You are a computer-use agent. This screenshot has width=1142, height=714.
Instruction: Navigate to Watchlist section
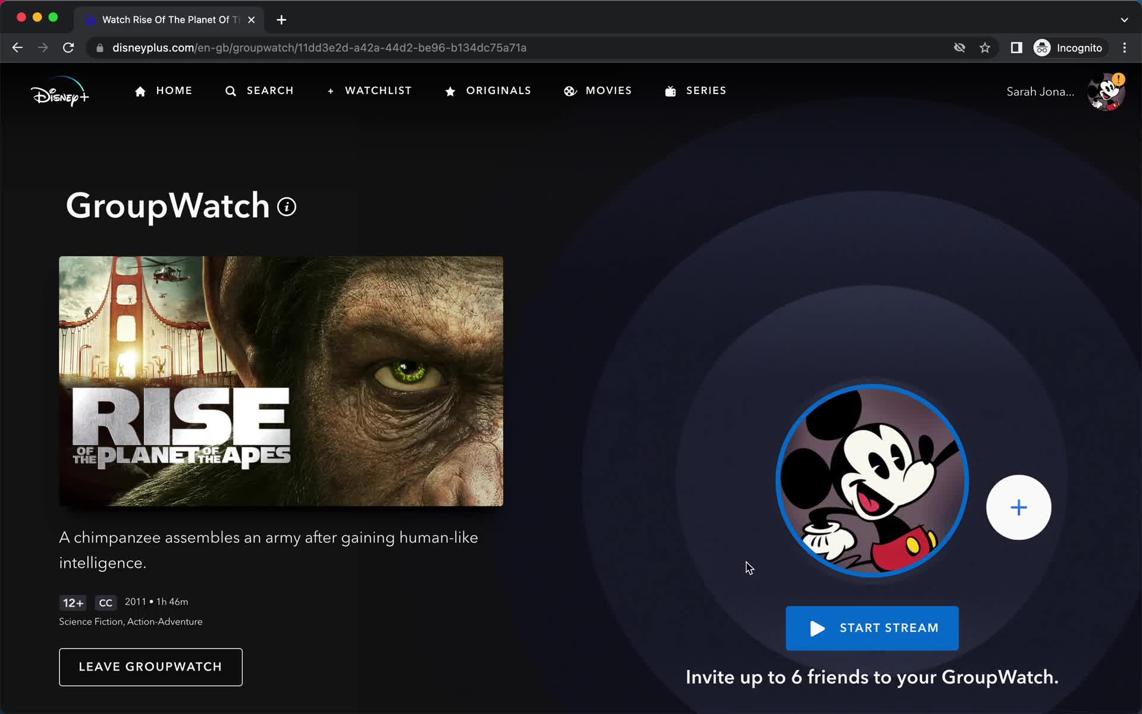tap(369, 90)
